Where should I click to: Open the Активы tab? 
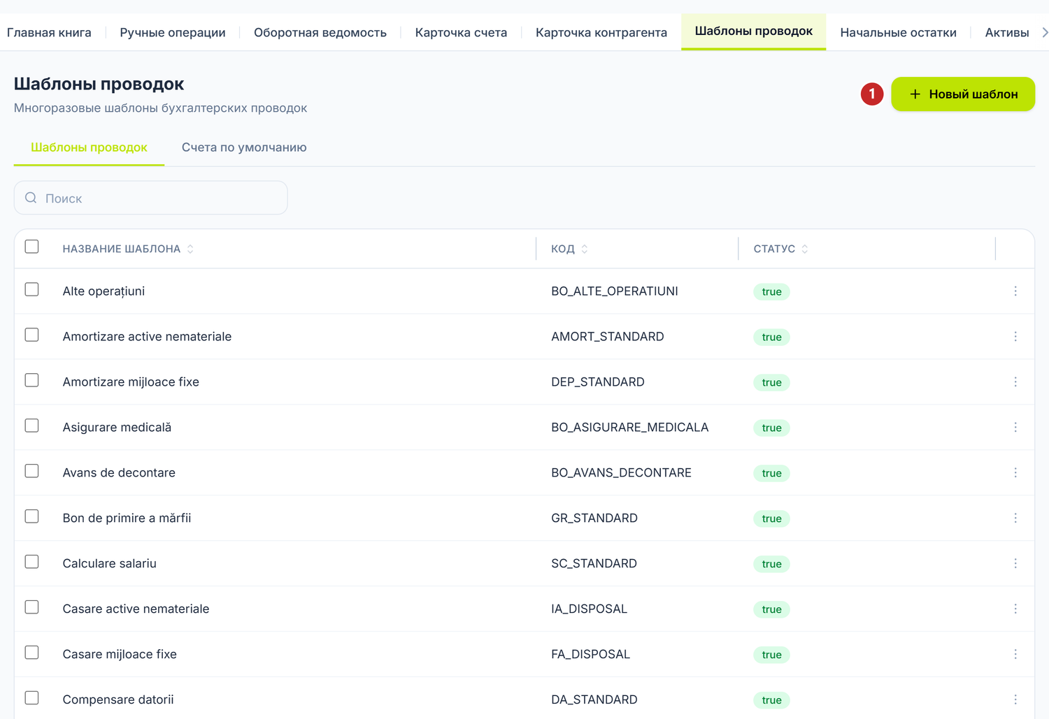pyautogui.click(x=1007, y=32)
